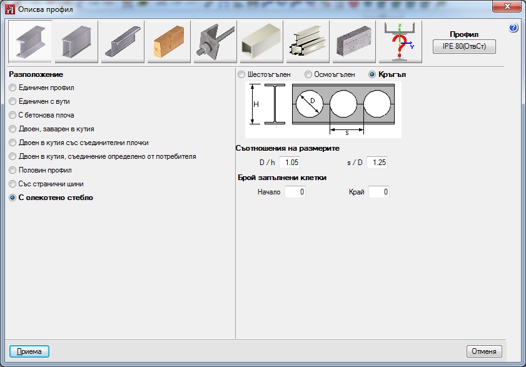Open help with the question mark icon
Image resolution: width=526 pixels, height=367 pixels.
pos(513,28)
